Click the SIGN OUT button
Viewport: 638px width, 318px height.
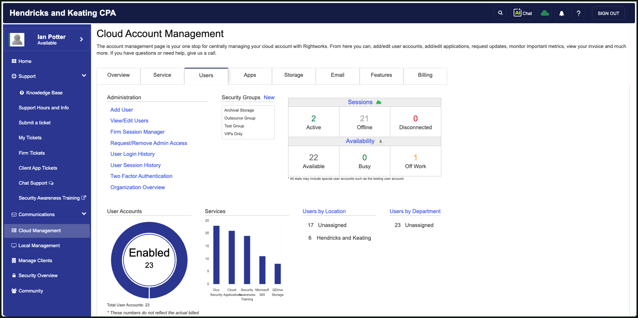(608, 13)
